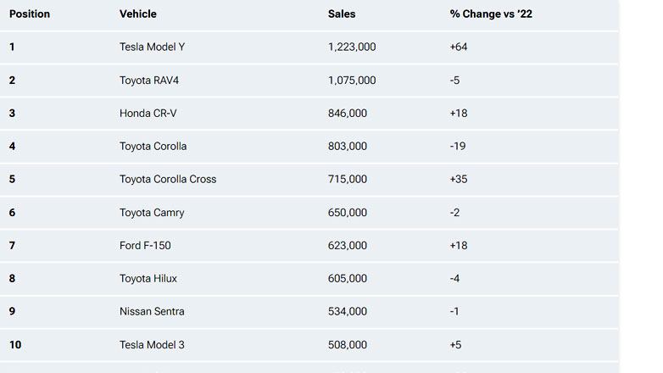663x373 pixels.
Task: Select the Toyota Camry cell
Action: pos(152,213)
